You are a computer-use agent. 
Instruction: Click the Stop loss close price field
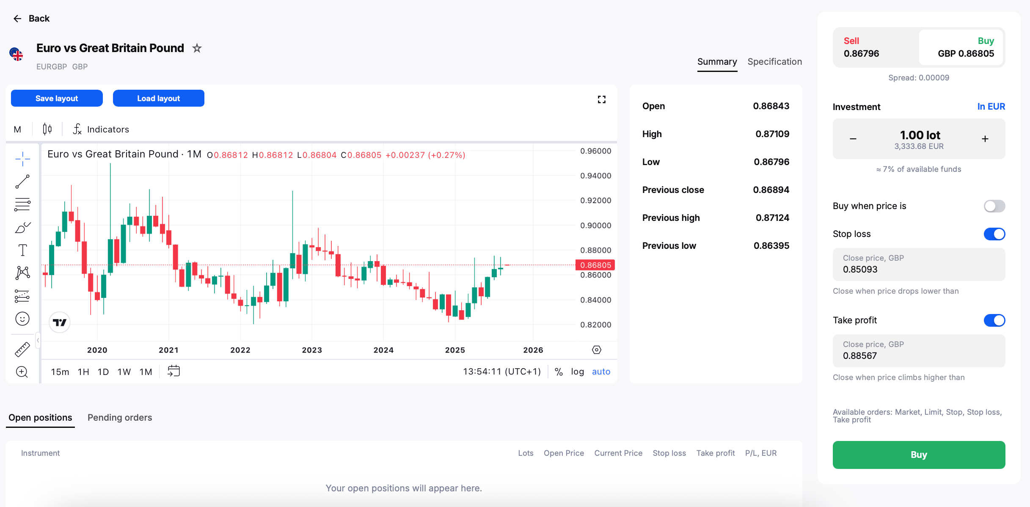pyautogui.click(x=919, y=265)
